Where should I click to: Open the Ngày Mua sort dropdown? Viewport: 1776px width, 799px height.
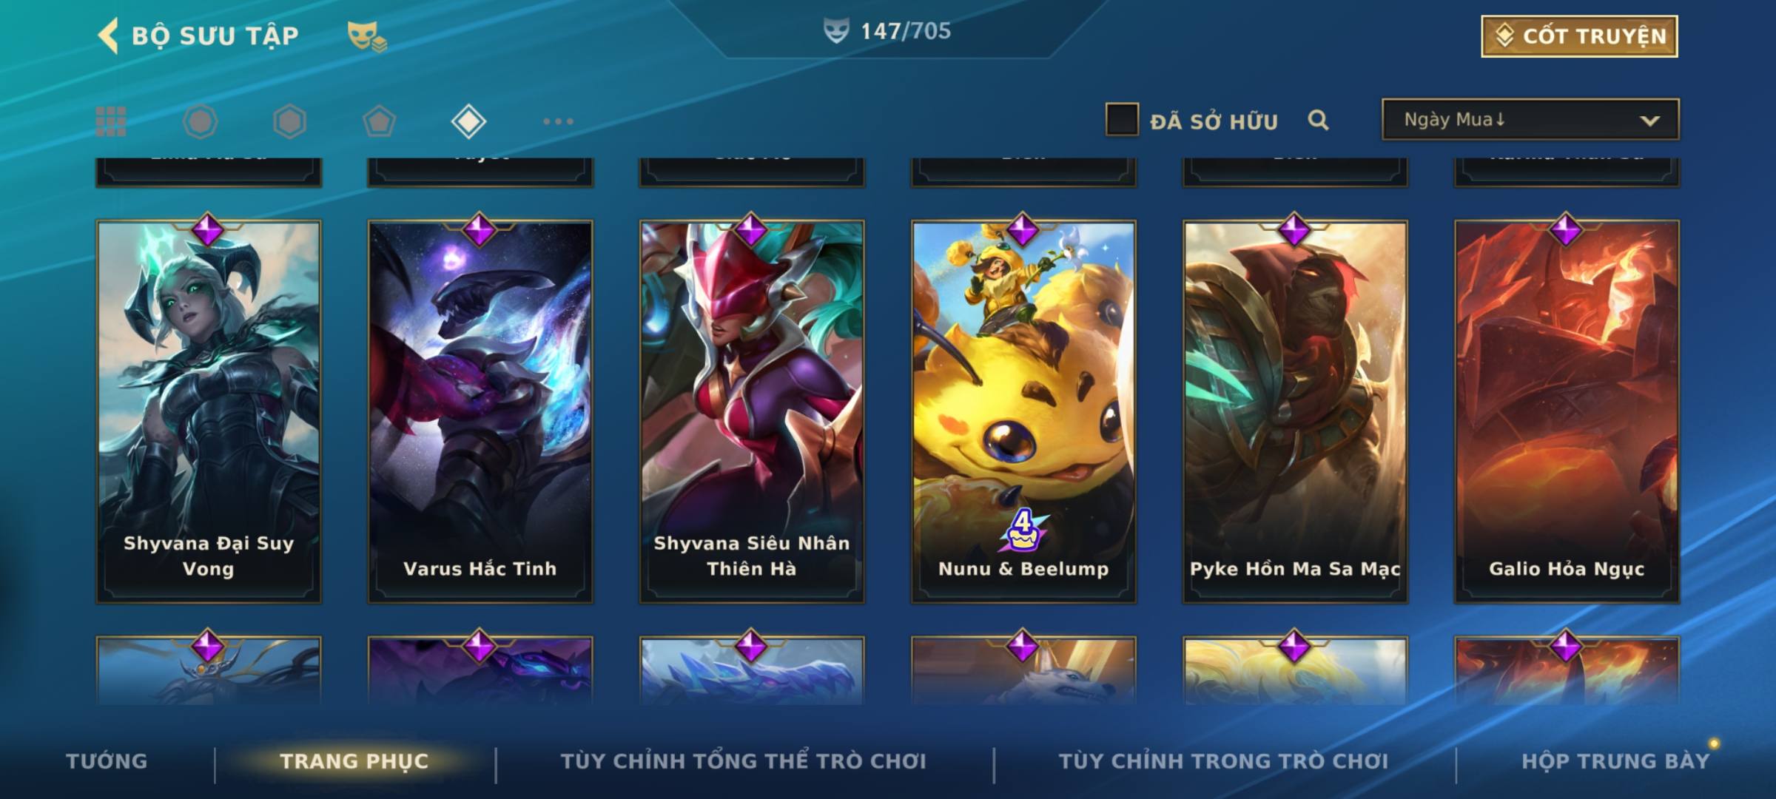click(1530, 119)
